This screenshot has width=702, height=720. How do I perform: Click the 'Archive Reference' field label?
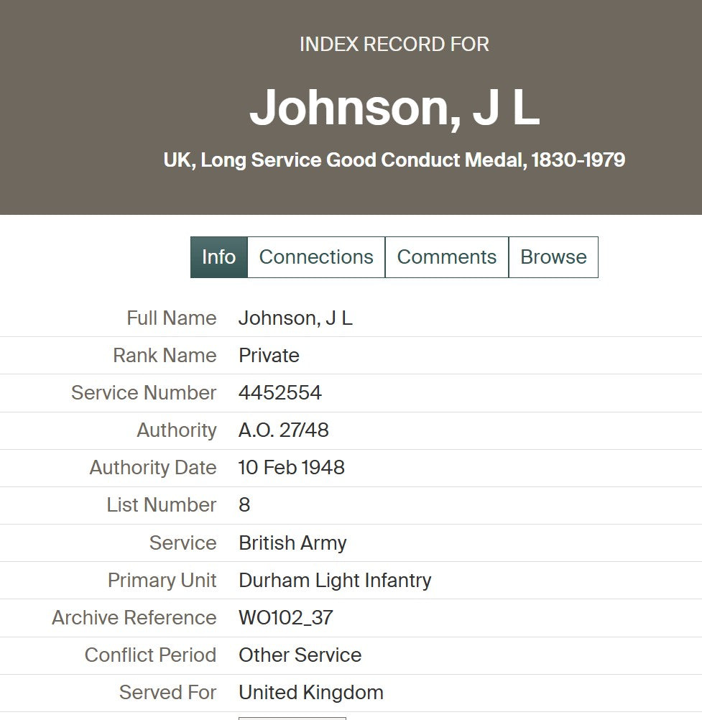pos(134,618)
